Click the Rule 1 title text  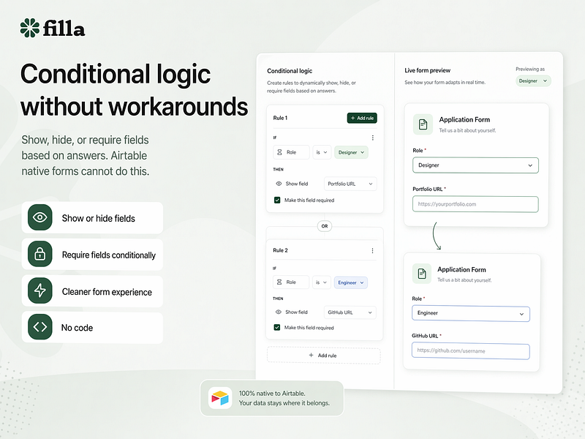click(280, 118)
